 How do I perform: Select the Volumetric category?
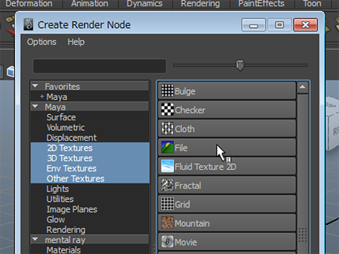coord(66,128)
